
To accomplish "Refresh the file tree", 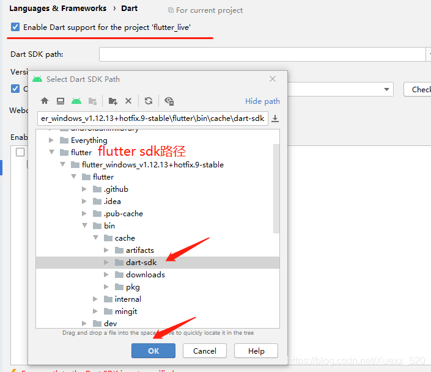I will (x=149, y=101).
